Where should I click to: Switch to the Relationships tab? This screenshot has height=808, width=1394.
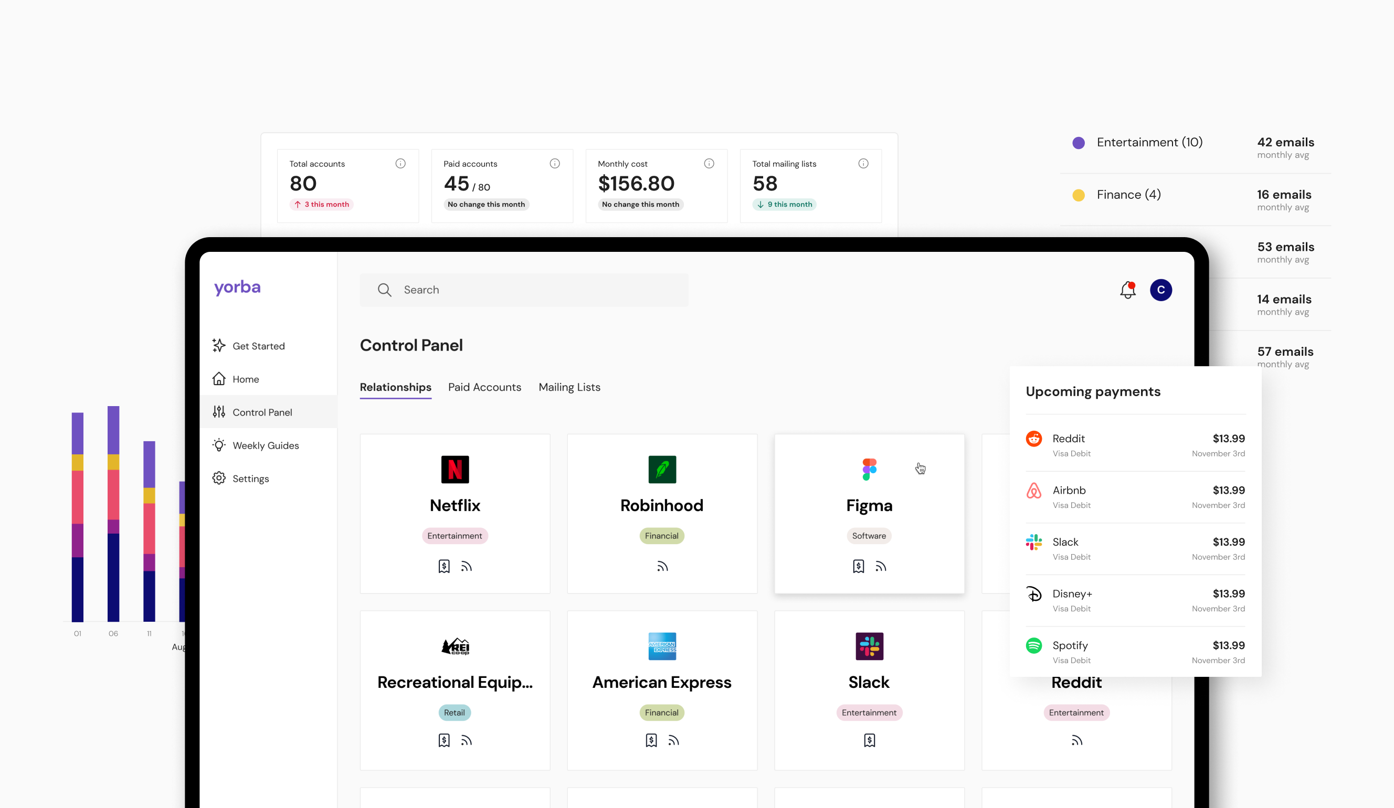pos(396,387)
